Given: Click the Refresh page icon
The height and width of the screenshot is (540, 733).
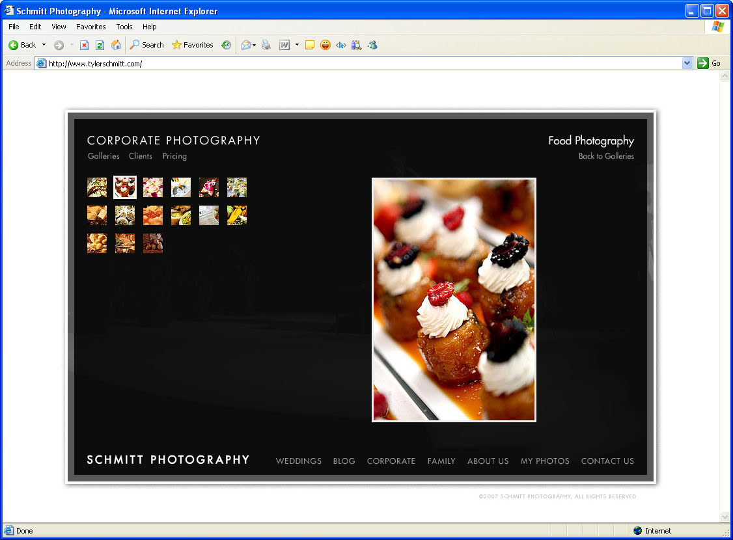Looking at the screenshot, I should tap(100, 45).
